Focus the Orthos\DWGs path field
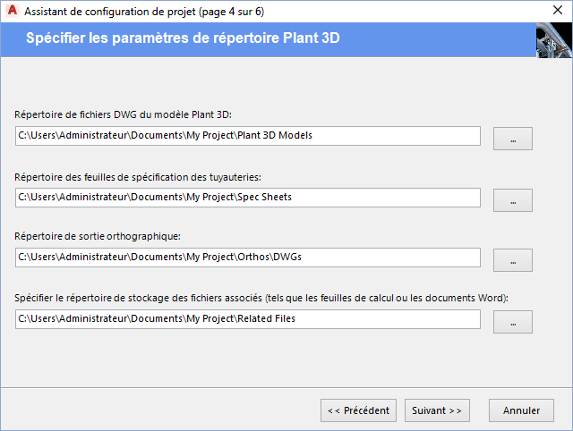The width and height of the screenshot is (573, 431). [248, 258]
